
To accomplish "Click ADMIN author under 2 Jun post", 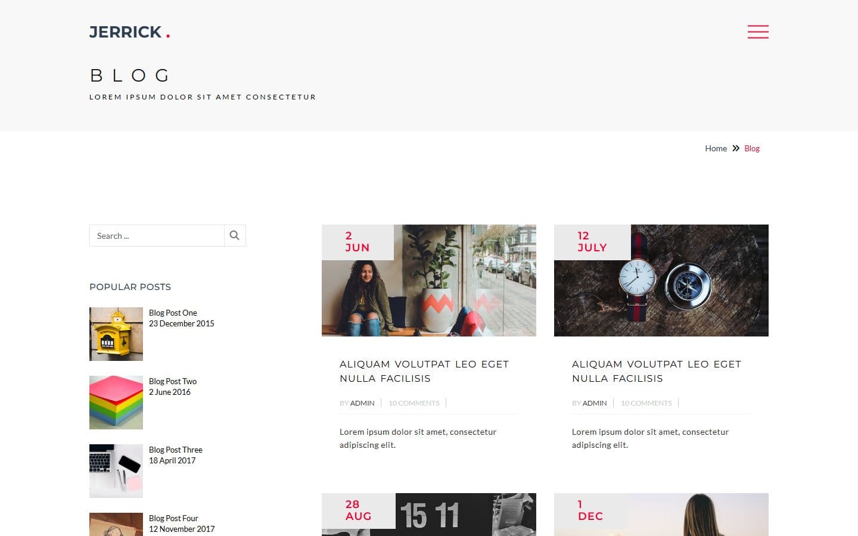I will pyautogui.click(x=362, y=403).
